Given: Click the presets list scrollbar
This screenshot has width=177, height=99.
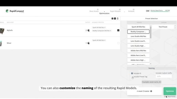Looking at the screenshot, I should pyautogui.click(x=151, y=32).
